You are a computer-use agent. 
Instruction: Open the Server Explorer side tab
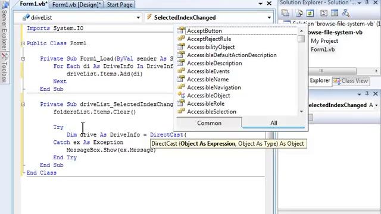pyautogui.click(x=4, y=26)
